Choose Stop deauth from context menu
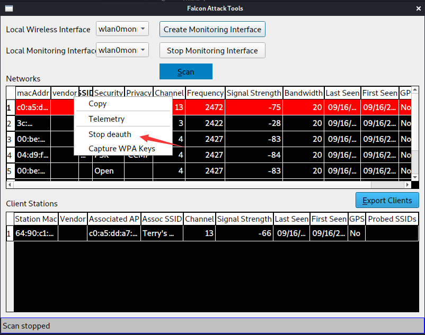The width and height of the screenshot is (425, 335). click(x=123, y=134)
